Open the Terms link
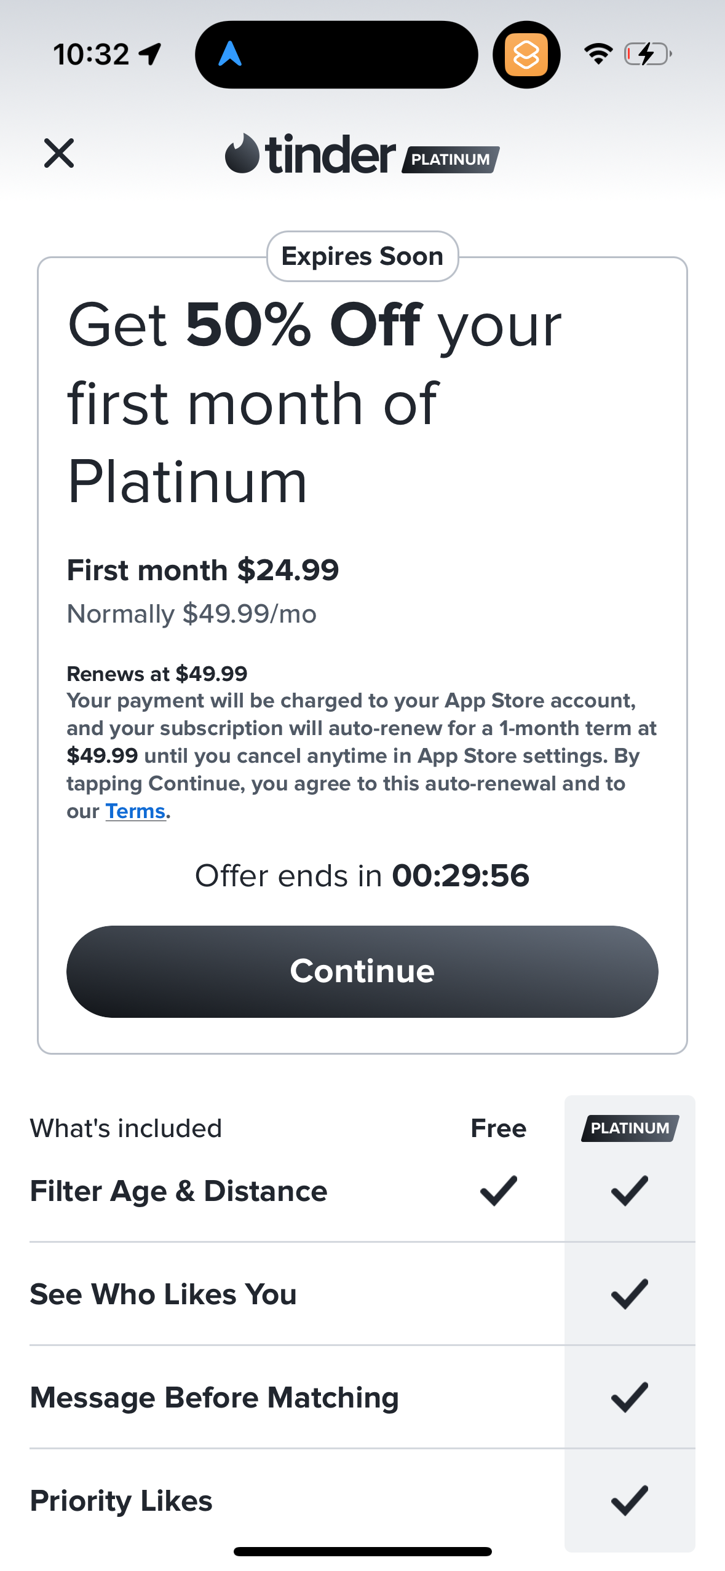 [x=135, y=811]
